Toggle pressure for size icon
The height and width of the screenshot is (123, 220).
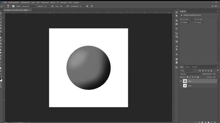pyautogui.click(x=92, y=6)
